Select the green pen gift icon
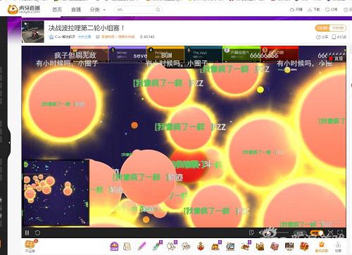352x255 pixels. (x=157, y=246)
